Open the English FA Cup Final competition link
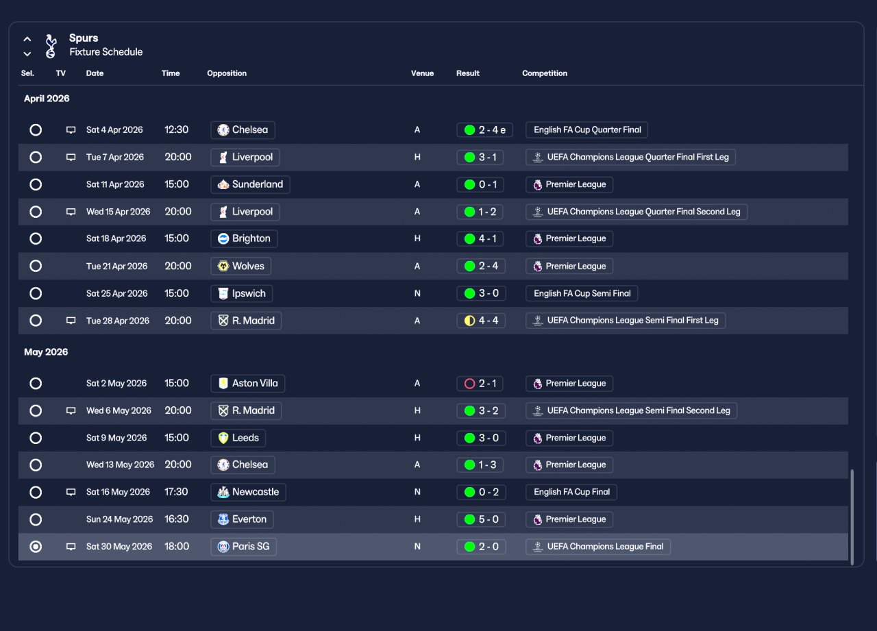877x631 pixels. [x=571, y=492]
